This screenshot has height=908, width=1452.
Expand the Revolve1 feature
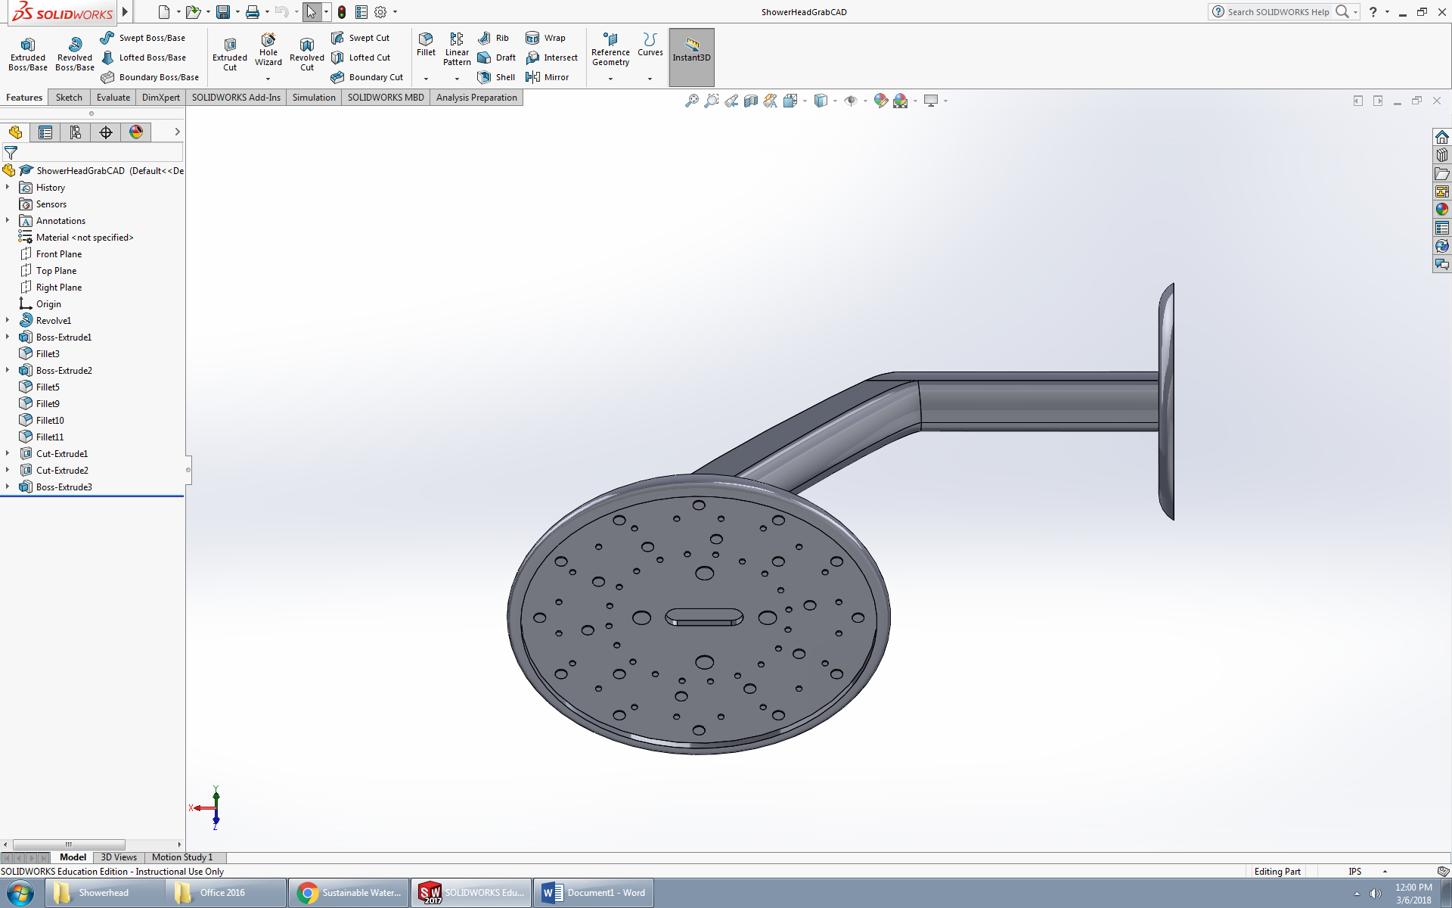8,321
